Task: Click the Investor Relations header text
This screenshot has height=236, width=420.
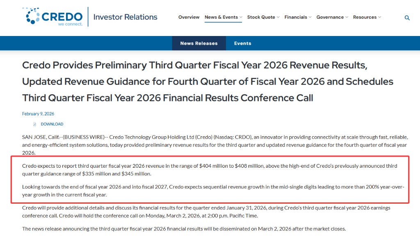Action: click(125, 17)
